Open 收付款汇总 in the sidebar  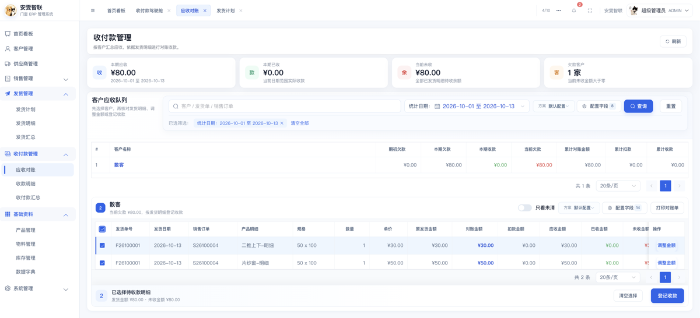[28, 197]
